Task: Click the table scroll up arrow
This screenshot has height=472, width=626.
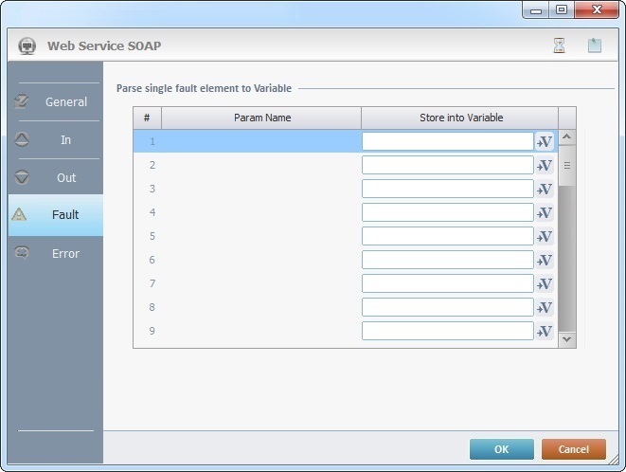Action: click(x=567, y=137)
